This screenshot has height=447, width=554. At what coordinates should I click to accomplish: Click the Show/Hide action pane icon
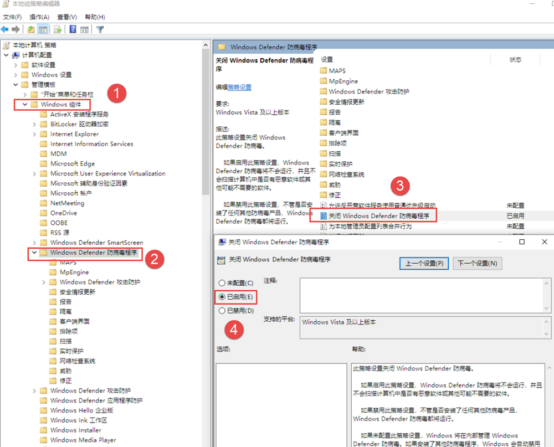tap(84, 29)
